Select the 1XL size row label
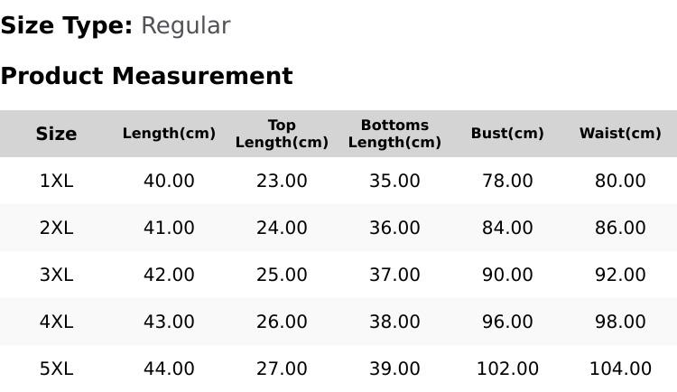677x392 pixels. (56, 181)
